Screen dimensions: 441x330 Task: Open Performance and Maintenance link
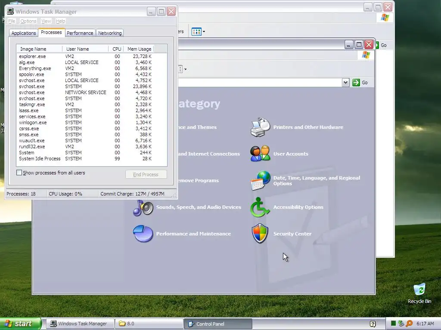click(x=193, y=234)
